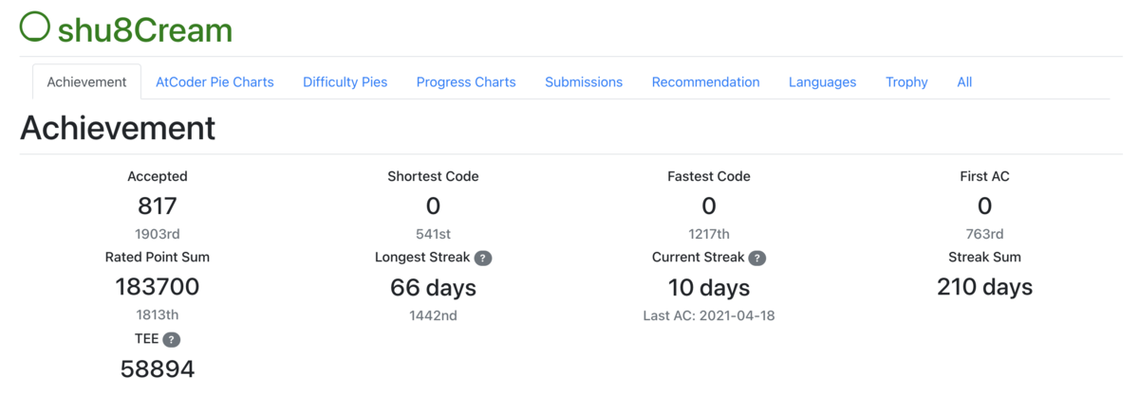Open the Recommendation tab
Screen dimensions: 1139x412
coord(705,82)
